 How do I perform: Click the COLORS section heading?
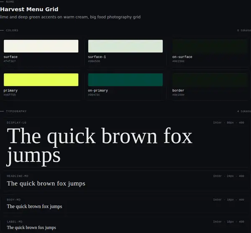(12, 30)
